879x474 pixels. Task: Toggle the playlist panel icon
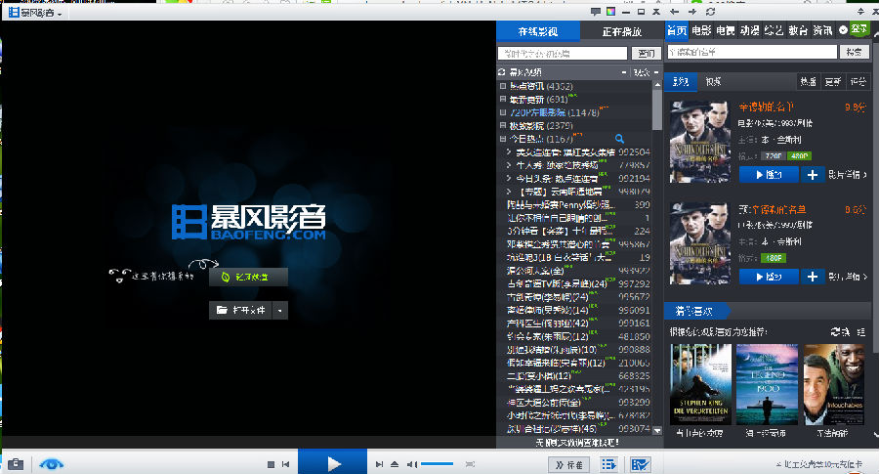pos(609,463)
